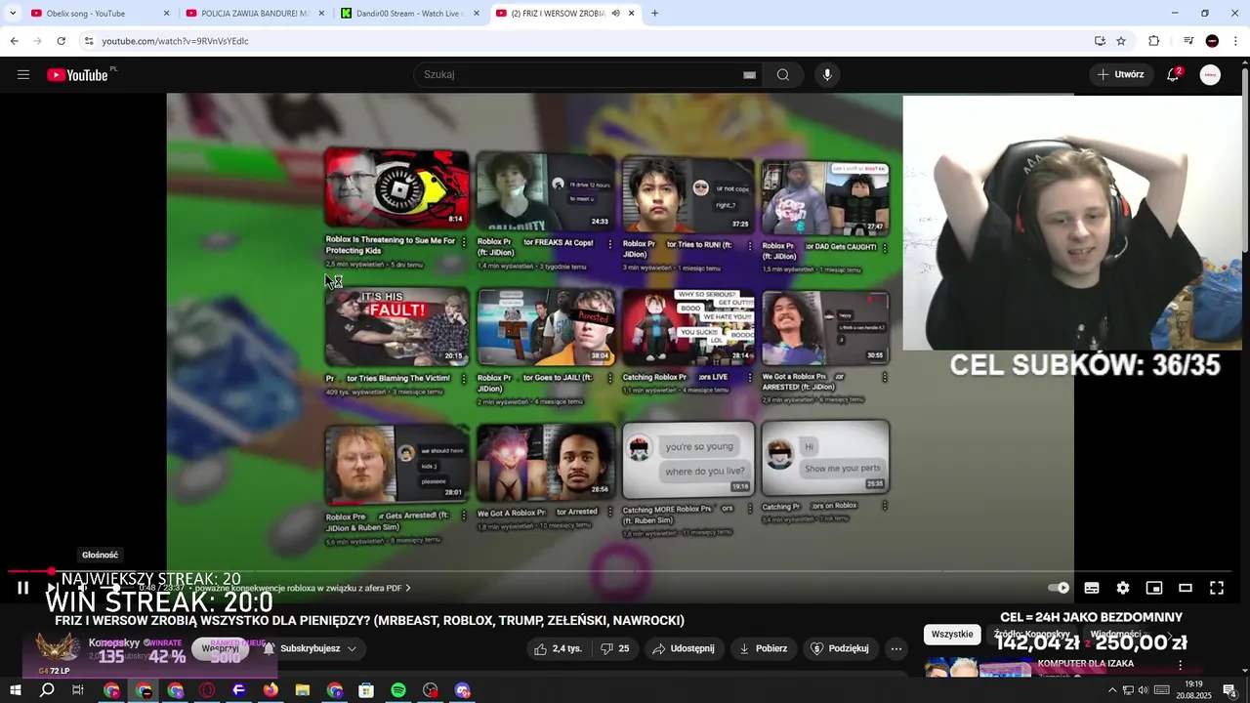Image resolution: width=1250 pixels, height=703 pixels.
Task: Open Windows Start menu
Action: coord(16,690)
